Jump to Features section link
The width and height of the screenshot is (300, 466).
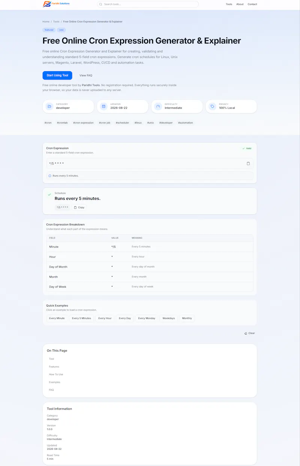point(54,367)
